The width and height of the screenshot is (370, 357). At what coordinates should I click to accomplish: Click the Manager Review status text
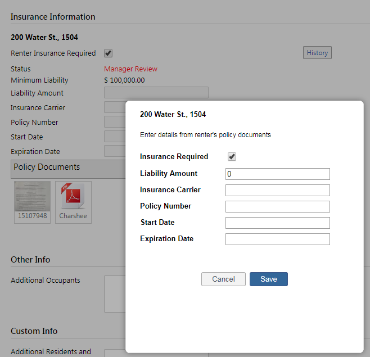(x=130, y=69)
